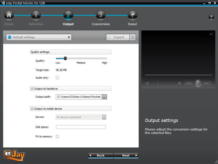Click the Done flag step icon

tap(133, 15)
